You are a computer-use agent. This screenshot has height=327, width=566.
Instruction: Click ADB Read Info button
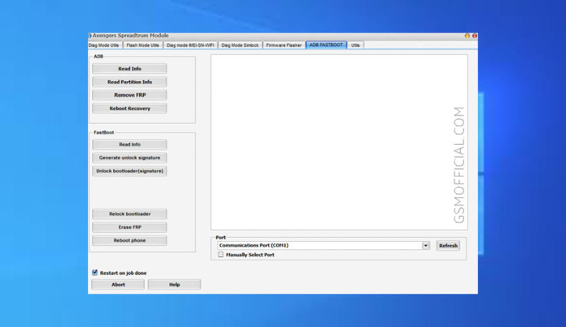(x=129, y=68)
